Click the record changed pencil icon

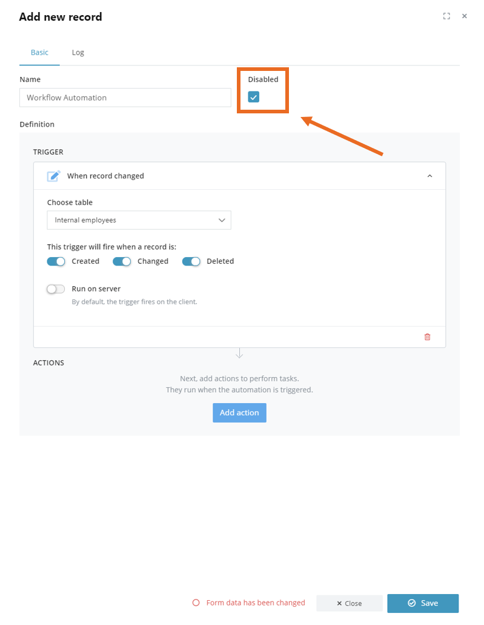[x=54, y=176]
